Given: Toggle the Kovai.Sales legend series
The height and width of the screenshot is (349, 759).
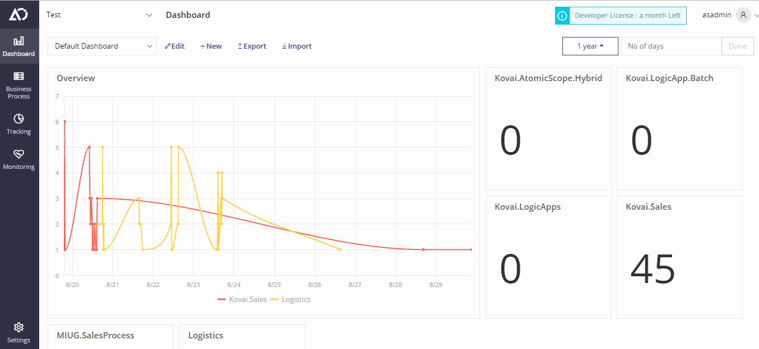Looking at the screenshot, I should coord(242,300).
